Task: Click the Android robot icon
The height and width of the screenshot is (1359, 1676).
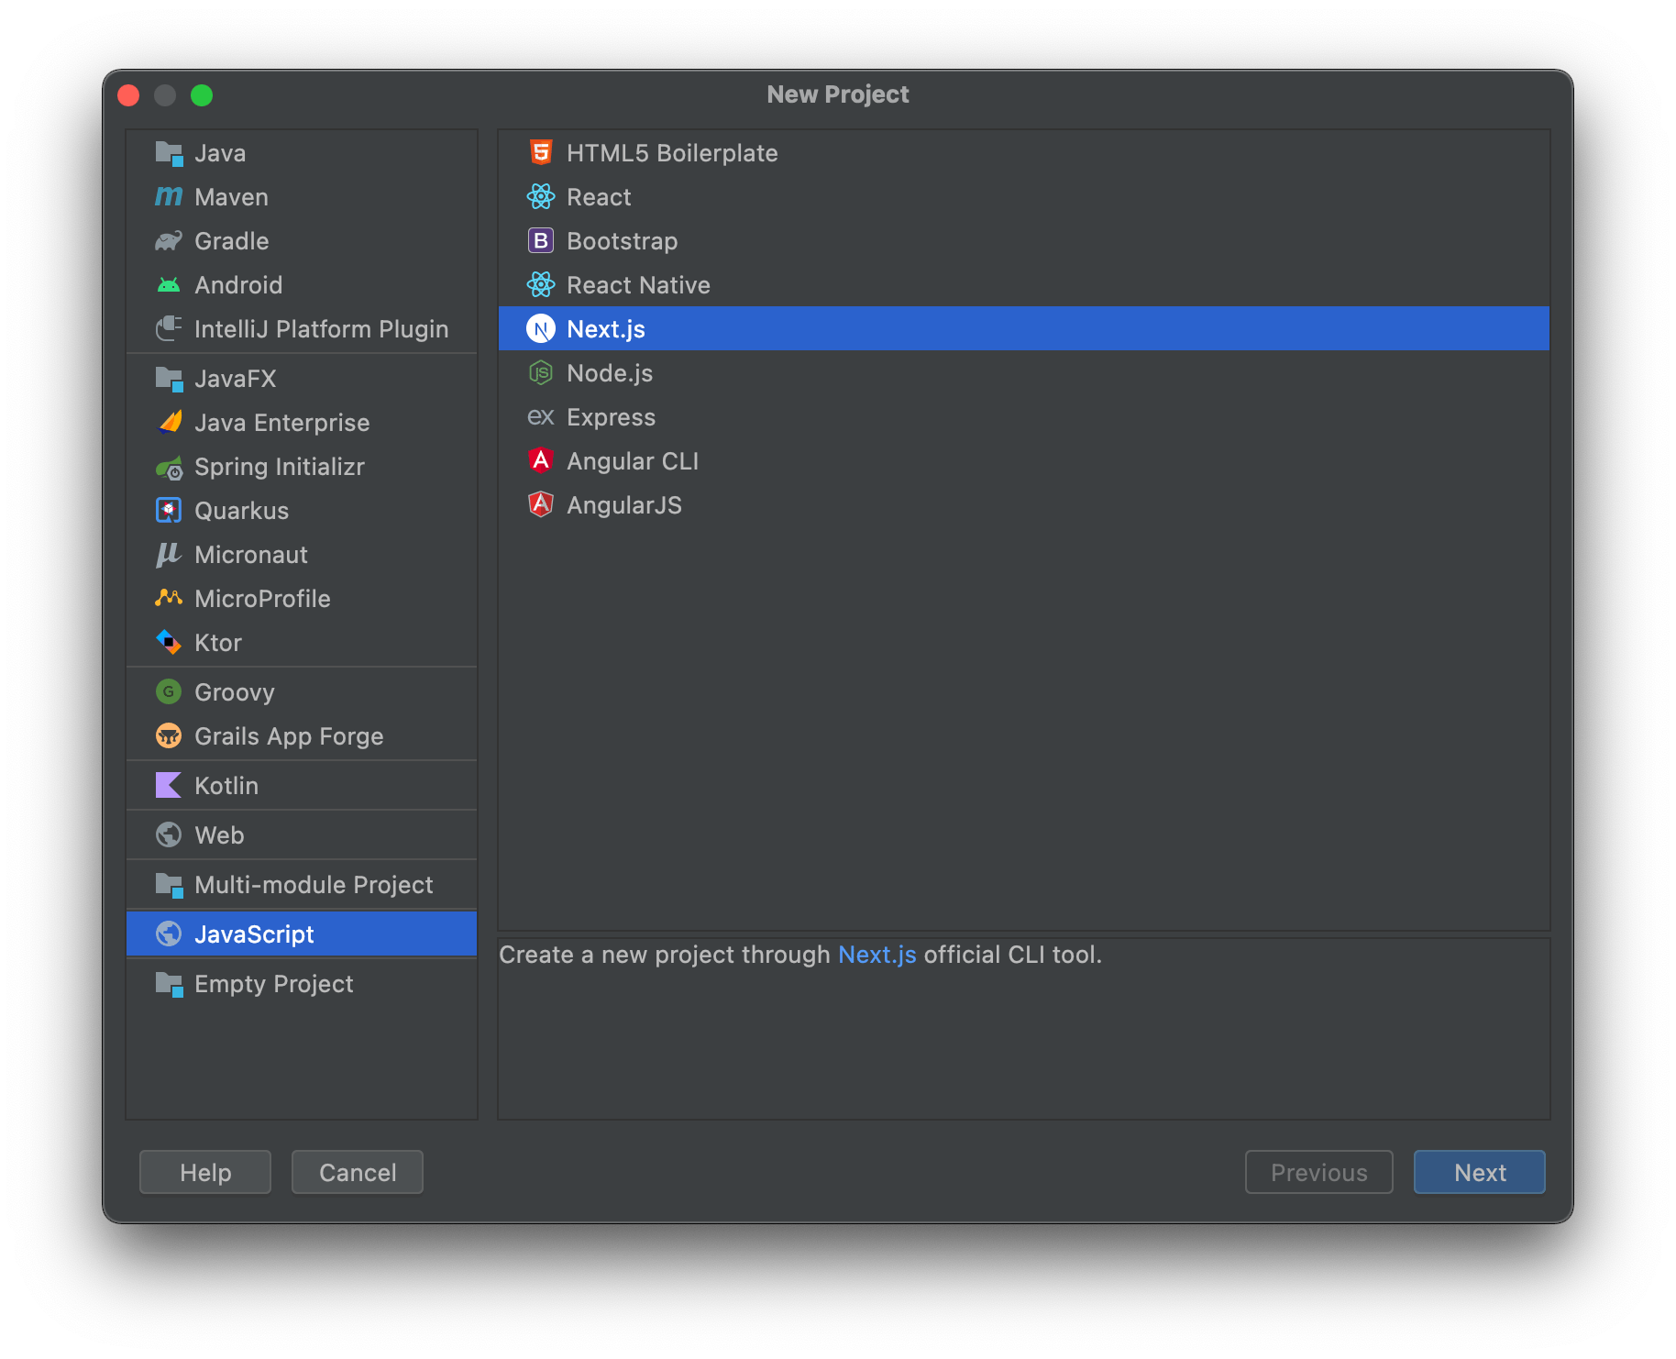Action: pyautogui.click(x=170, y=284)
